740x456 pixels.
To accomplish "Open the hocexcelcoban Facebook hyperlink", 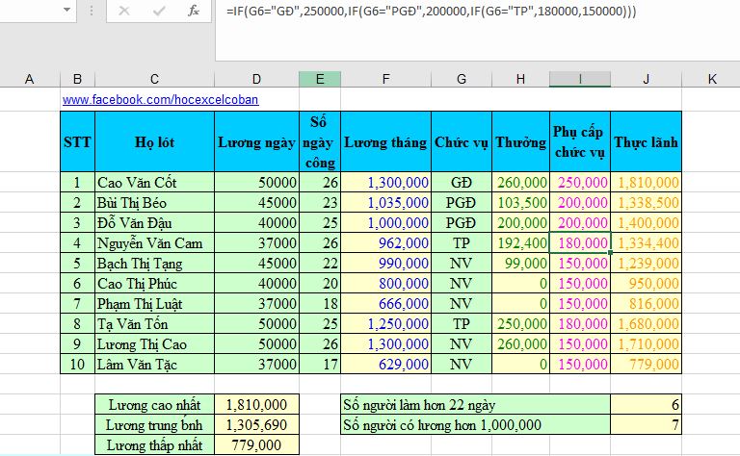I will pos(160,99).
